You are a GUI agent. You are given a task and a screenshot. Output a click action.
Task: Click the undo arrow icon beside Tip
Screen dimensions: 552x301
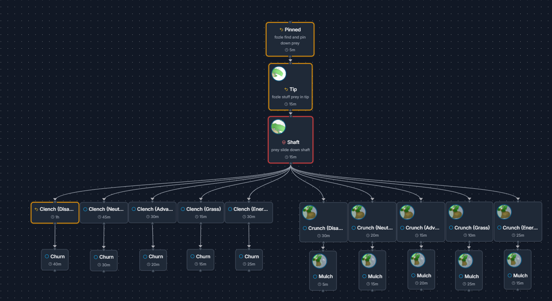pos(286,89)
